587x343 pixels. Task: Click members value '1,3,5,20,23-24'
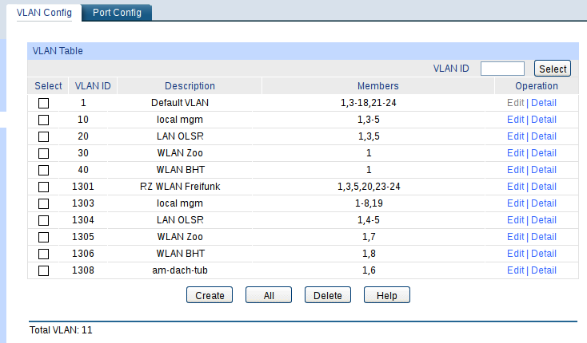click(x=369, y=187)
